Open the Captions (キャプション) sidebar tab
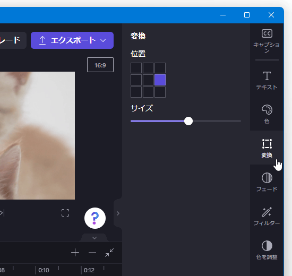Image resolution: width=292 pixels, height=276 pixels. click(x=267, y=41)
